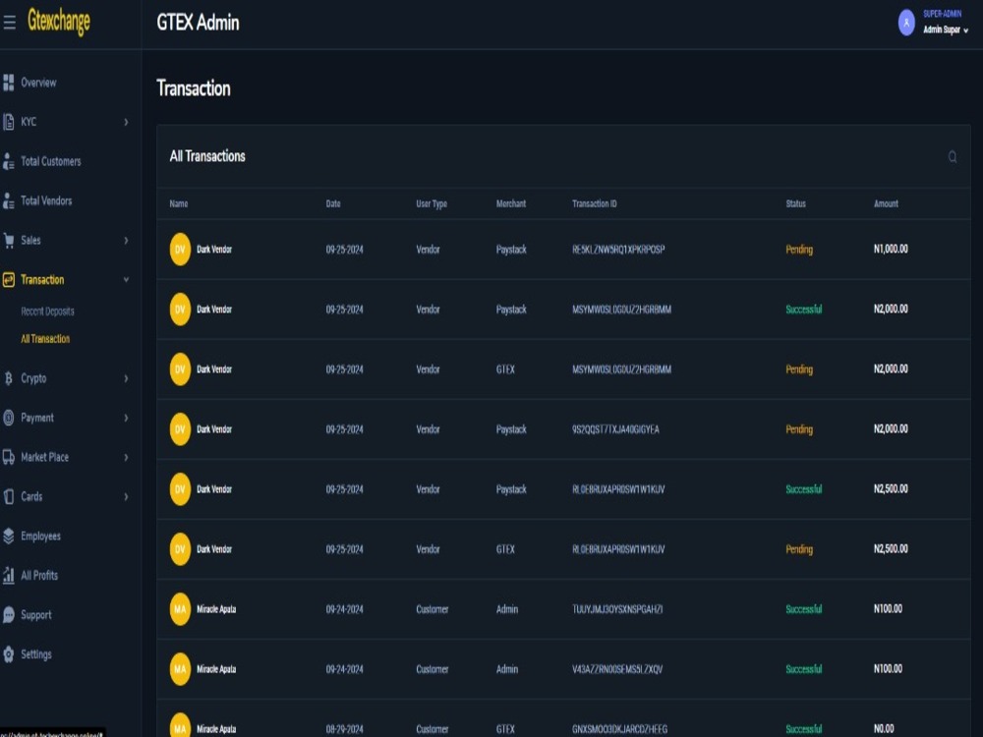The width and height of the screenshot is (983, 737).
Task: Open All Profits page link
Action: click(39, 575)
